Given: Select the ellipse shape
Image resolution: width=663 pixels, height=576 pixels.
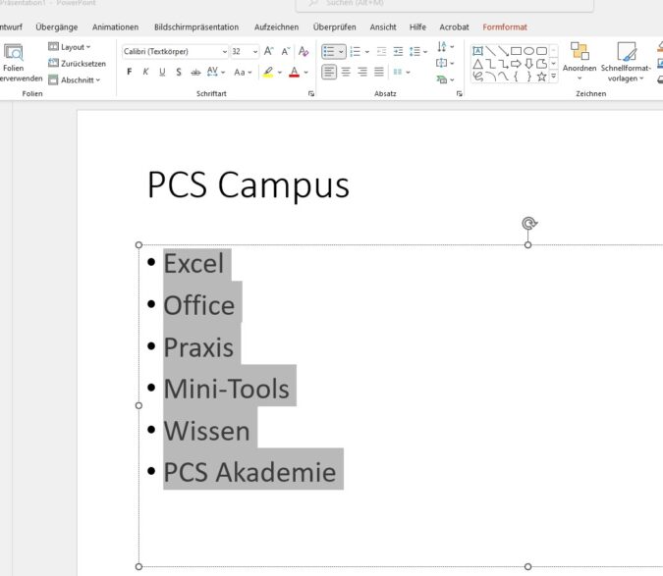Looking at the screenshot, I should (528, 51).
